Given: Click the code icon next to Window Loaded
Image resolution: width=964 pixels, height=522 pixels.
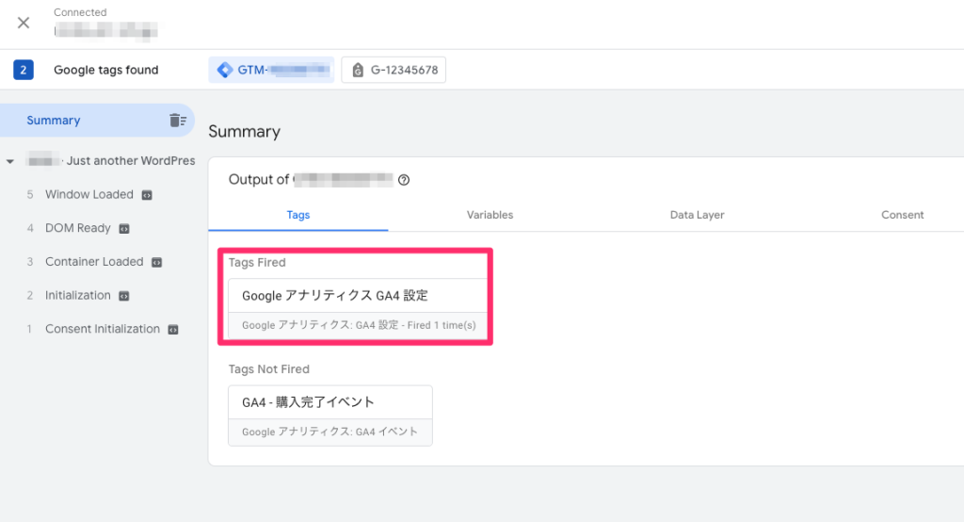Looking at the screenshot, I should pos(147,195).
